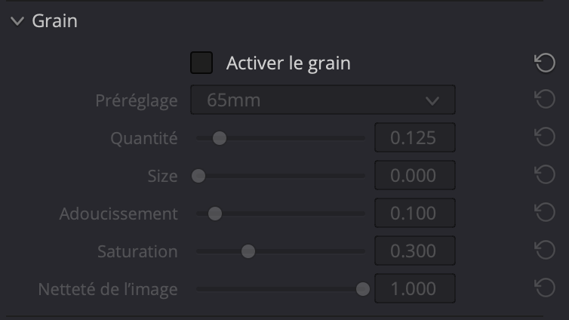Enable the Activer le grain checkbox

[201, 63]
